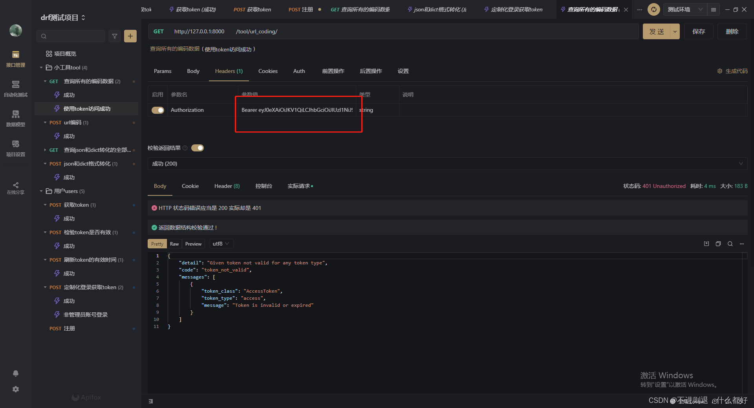Viewport: 754px width, 408px height.
Task: Open the notifications bell
Action: coord(16,373)
